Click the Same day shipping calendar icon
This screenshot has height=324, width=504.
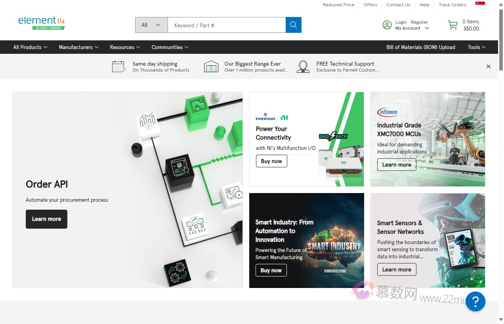pyautogui.click(x=118, y=66)
